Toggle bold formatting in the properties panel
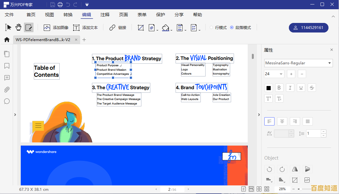Viewport: 339px width, 194px height. pos(279,88)
